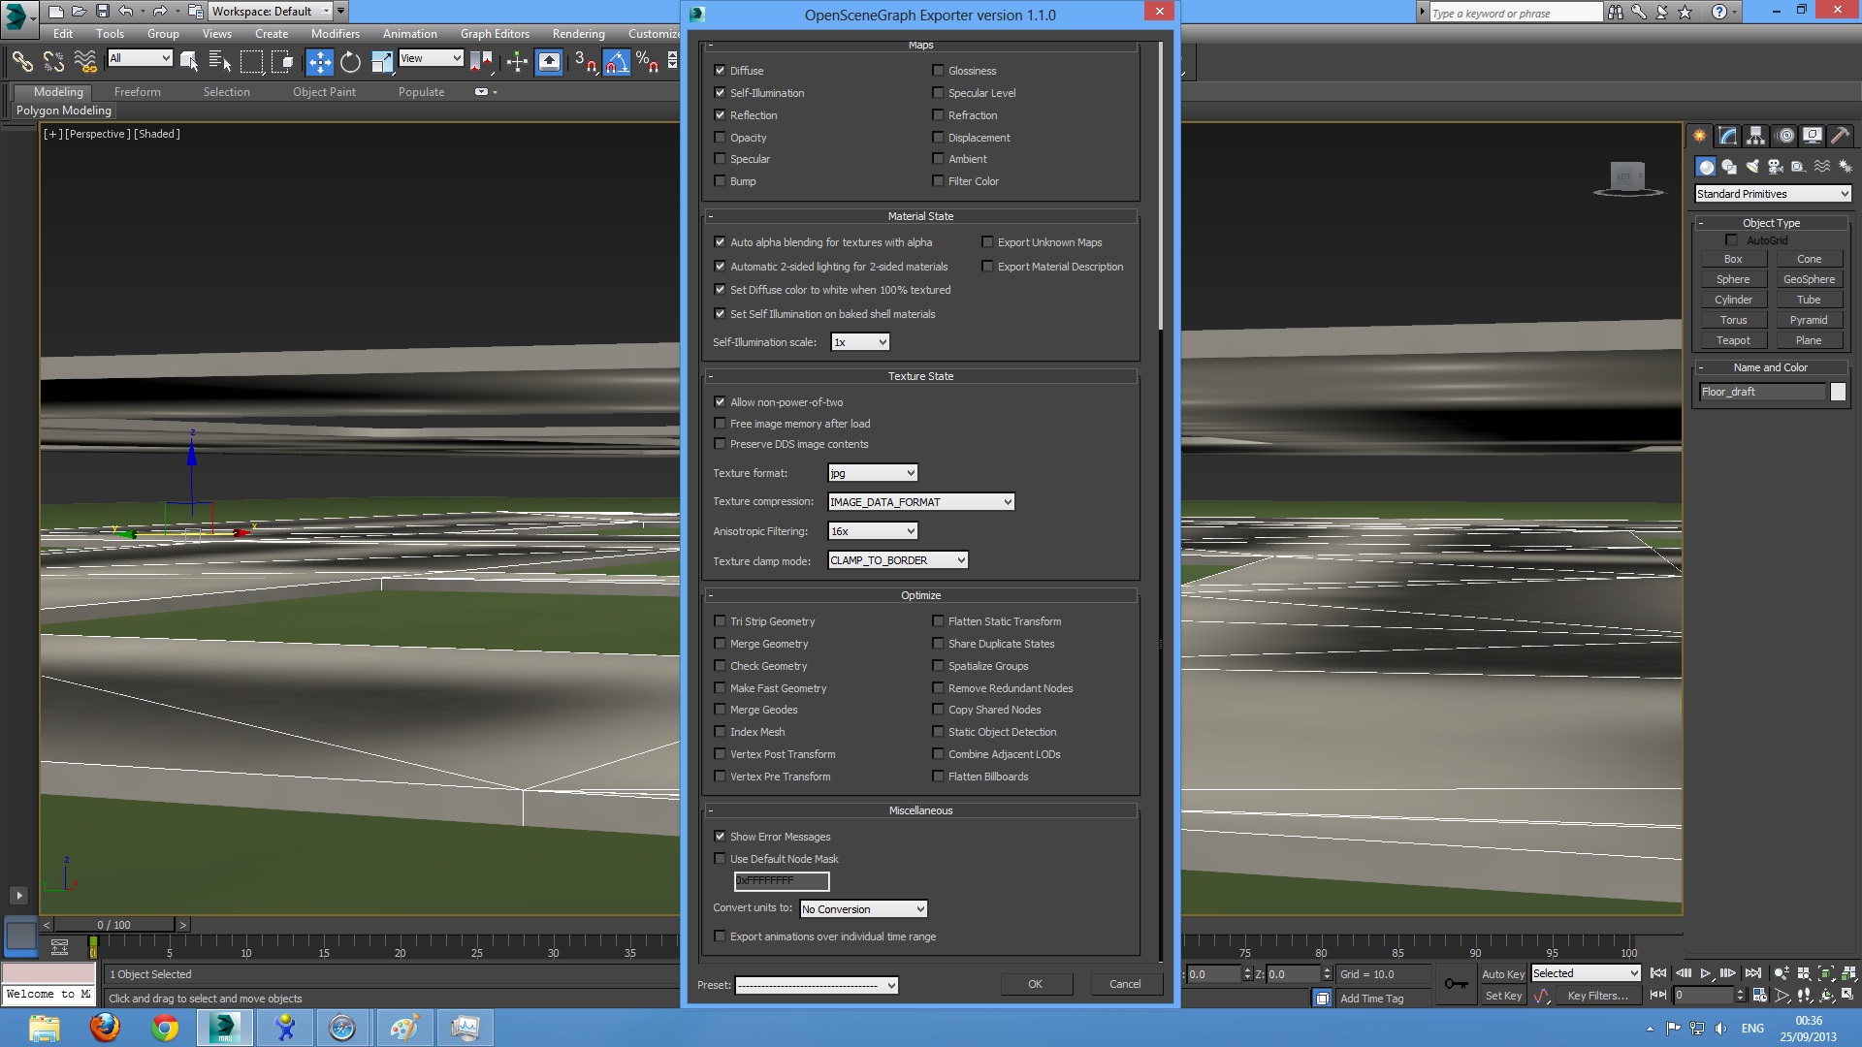Click the Select and Link chain icon
1862x1047 pixels.
click(x=21, y=63)
